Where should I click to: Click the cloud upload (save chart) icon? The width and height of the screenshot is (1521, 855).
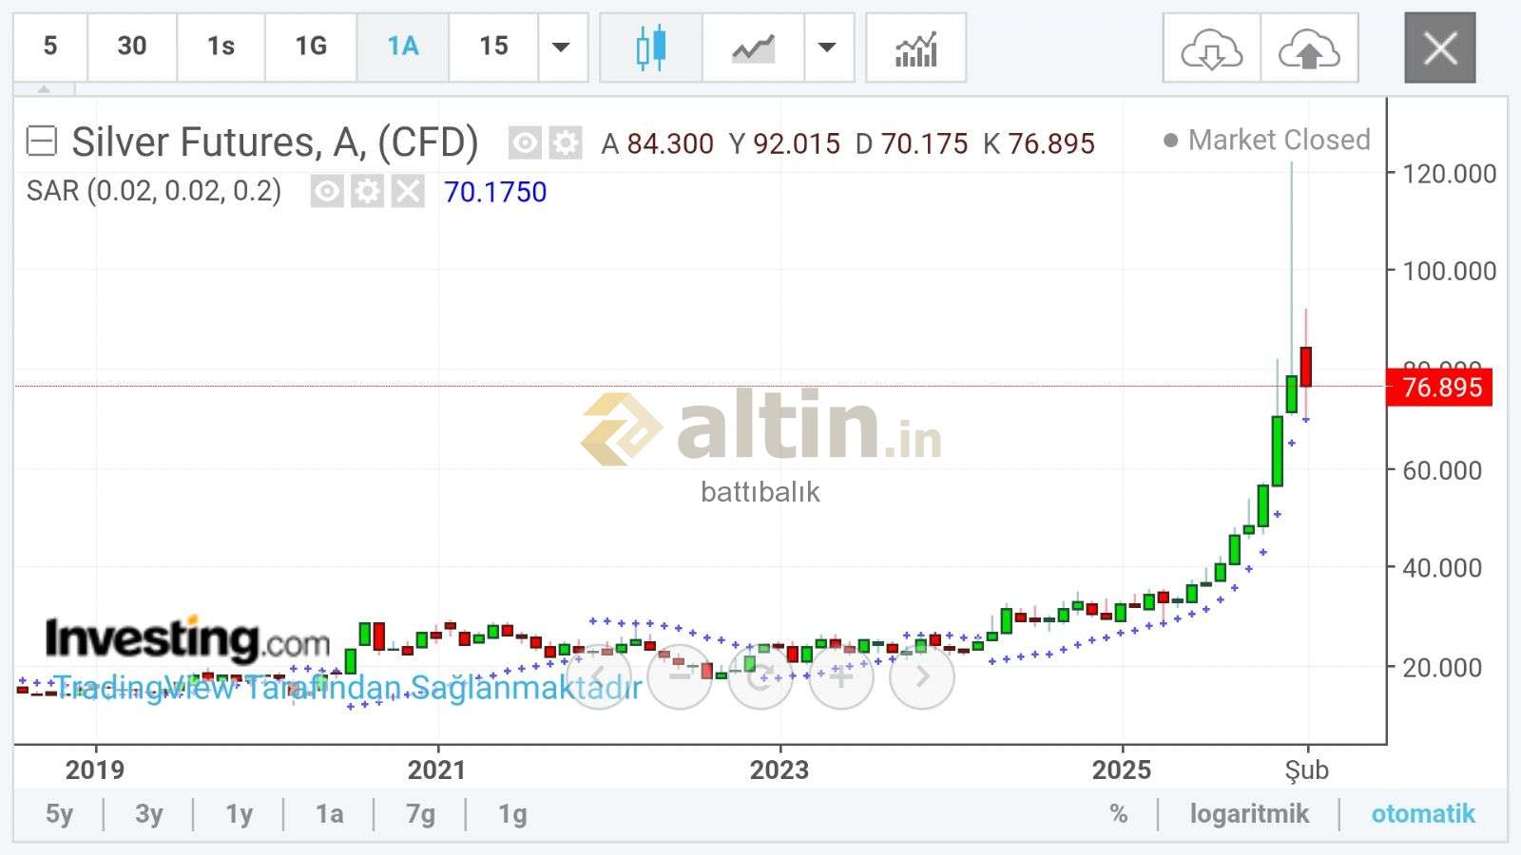(x=1309, y=48)
